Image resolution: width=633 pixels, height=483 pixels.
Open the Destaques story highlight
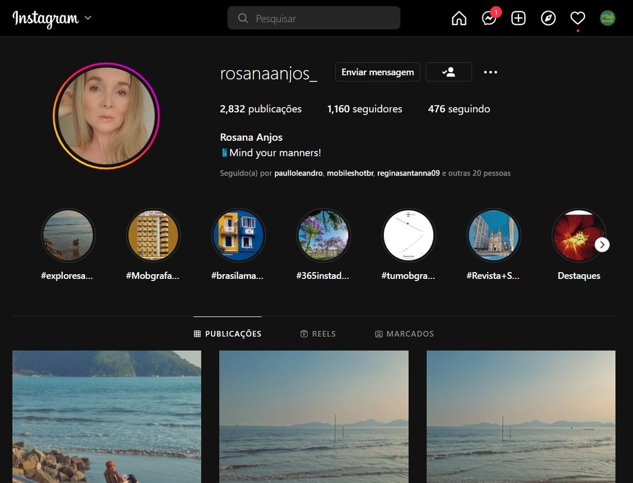click(x=579, y=235)
